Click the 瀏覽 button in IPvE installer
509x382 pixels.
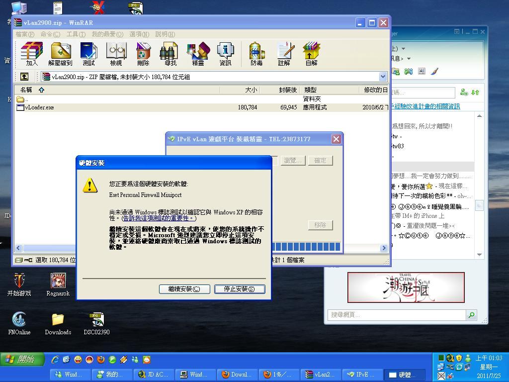(293, 161)
